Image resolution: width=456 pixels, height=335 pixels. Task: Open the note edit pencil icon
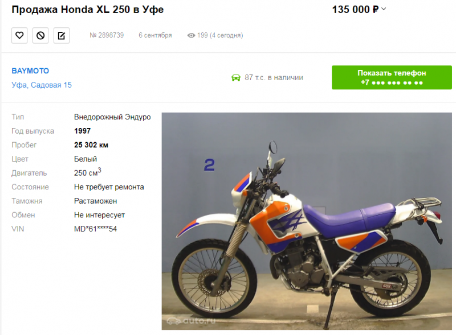coord(62,35)
